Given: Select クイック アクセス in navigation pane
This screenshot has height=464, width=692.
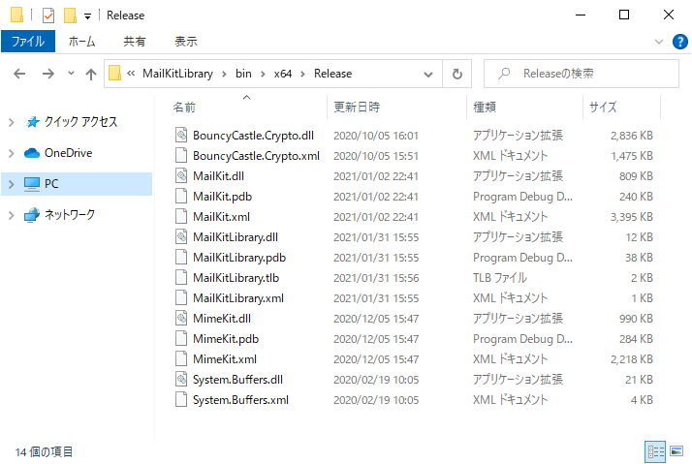Looking at the screenshot, I should coord(80,122).
